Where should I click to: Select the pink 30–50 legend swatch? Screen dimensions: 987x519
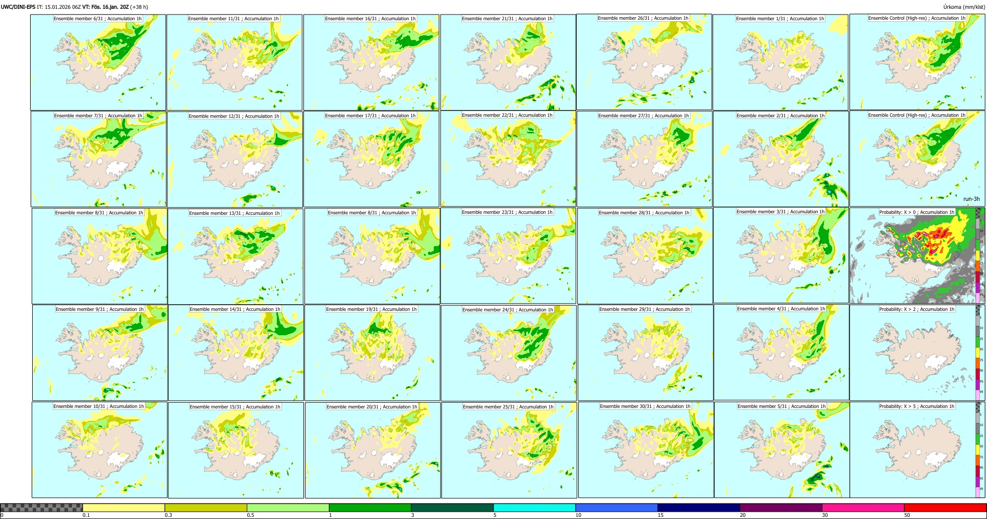863,508
